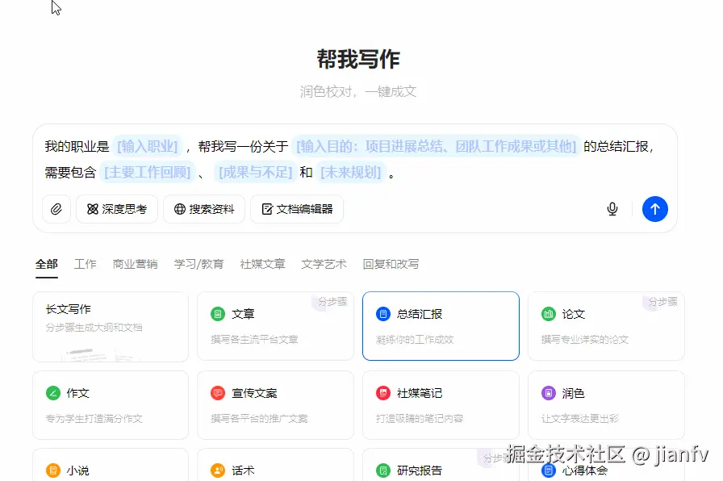Screen dimensions: 723x481
Task: Click the 撰写各平台的推广文案 description
Action: [259, 419]
